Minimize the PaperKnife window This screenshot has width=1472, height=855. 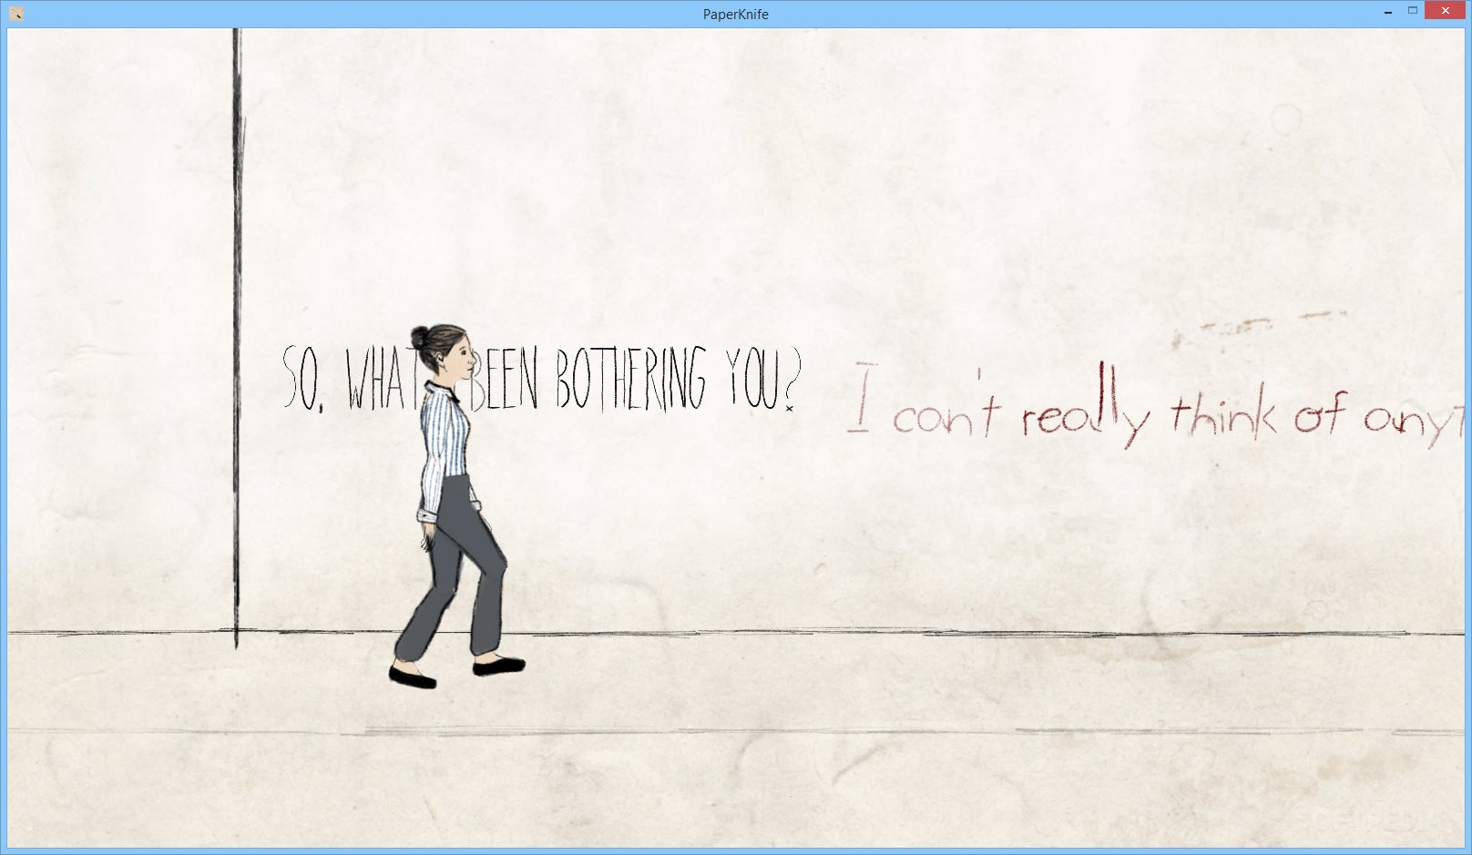pyautogui.click(x=1387, y=12)
